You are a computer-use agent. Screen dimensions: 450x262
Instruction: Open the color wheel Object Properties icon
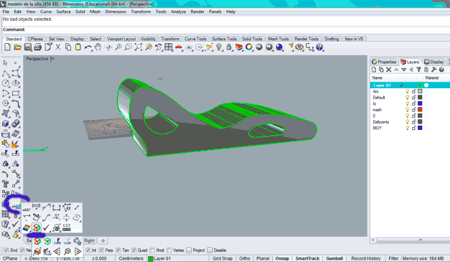(249, 47)
